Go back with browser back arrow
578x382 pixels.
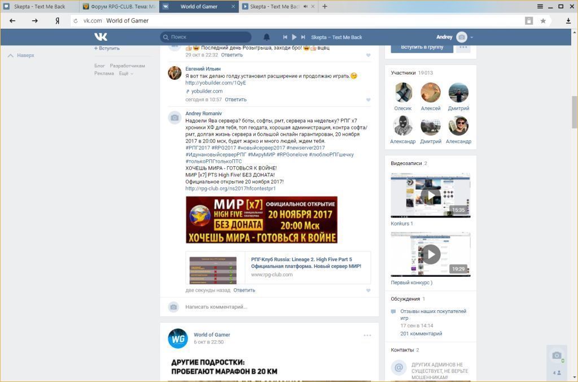click(x=12, y=21)
